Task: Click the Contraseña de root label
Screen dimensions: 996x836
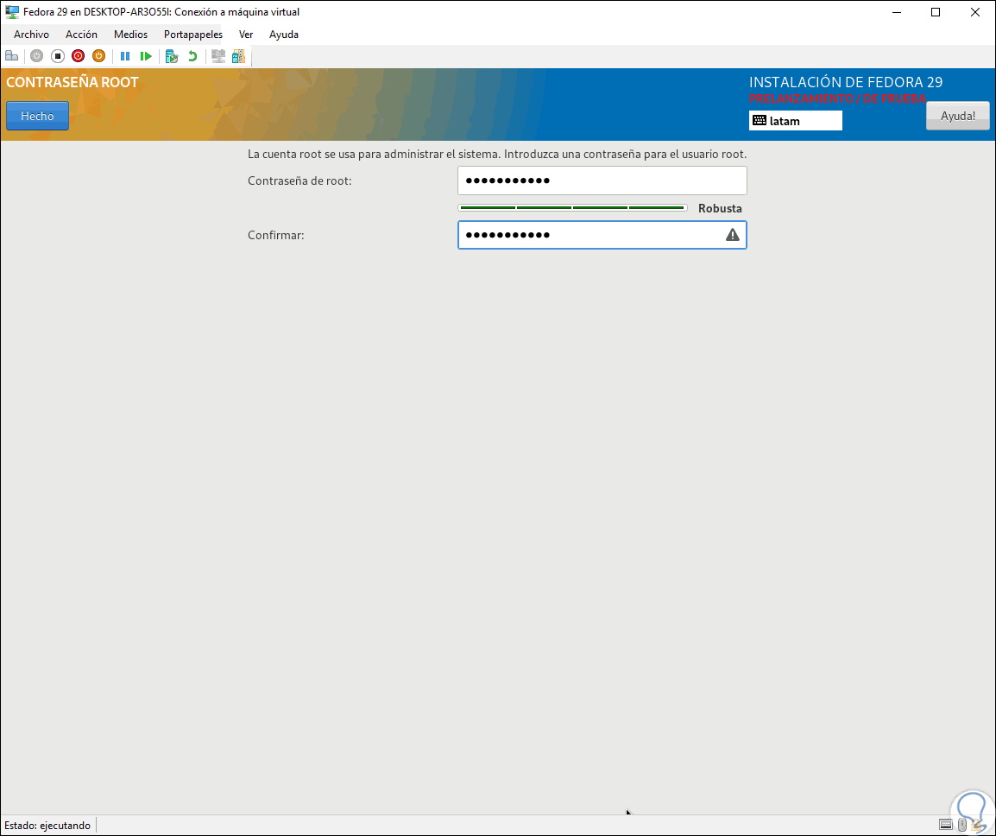Action: 299,180
